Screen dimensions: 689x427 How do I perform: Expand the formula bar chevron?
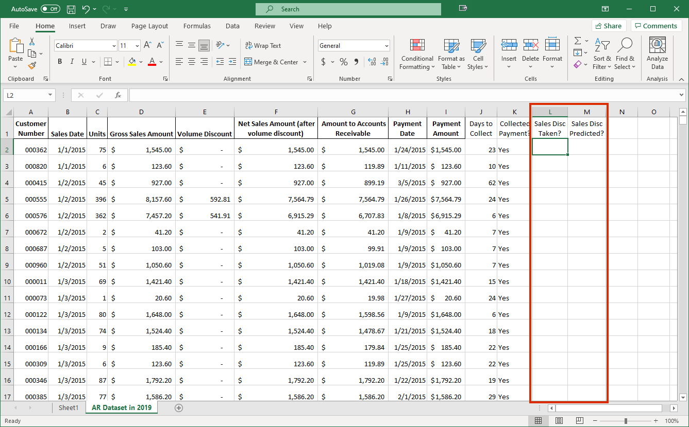tap(682, 95)
